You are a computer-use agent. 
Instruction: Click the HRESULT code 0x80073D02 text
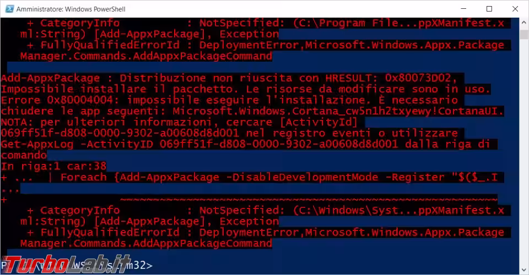[418, 78]
